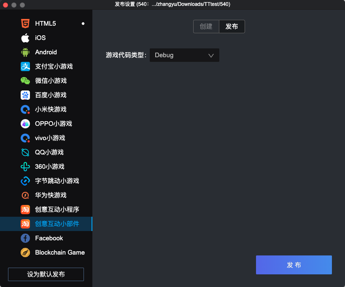Image resolution: width=345 pixels, height=287 pixels.
Task: Click the 360小游戏 icon
Action: [x=25, y=167]
